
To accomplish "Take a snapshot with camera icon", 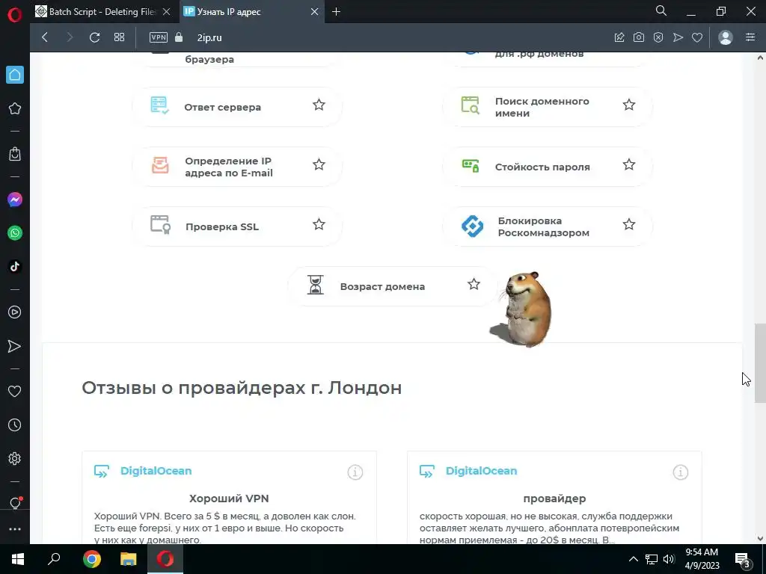I will click(639, 37).
